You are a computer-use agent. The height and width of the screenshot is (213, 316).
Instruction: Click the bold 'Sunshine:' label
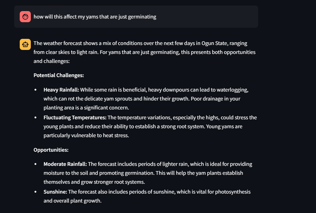[55, 192]
